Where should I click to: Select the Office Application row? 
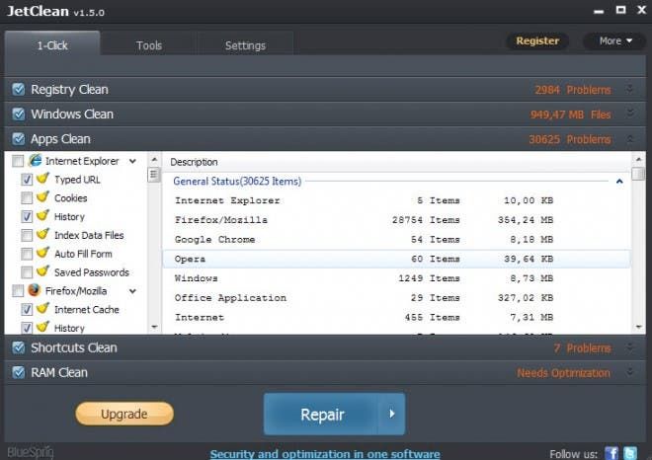tap(397, 297)
